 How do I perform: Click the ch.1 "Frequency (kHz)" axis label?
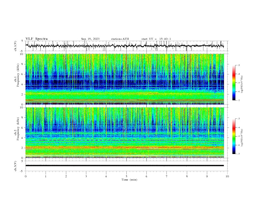(18, 74)
